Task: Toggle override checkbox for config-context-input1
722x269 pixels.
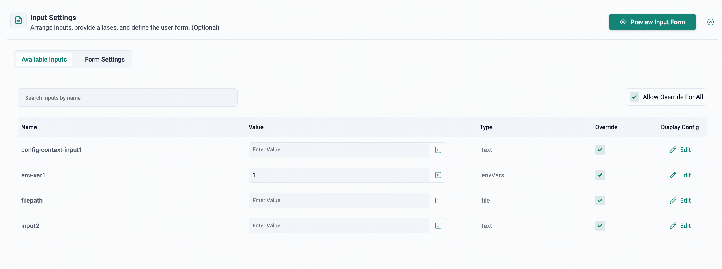Action: point(600,150)
